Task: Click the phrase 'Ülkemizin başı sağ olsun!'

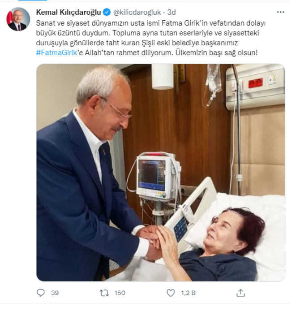Action: click(x=216, y=53)
